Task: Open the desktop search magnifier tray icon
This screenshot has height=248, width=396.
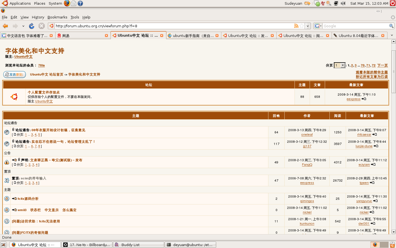Action: tap(329, 3)
